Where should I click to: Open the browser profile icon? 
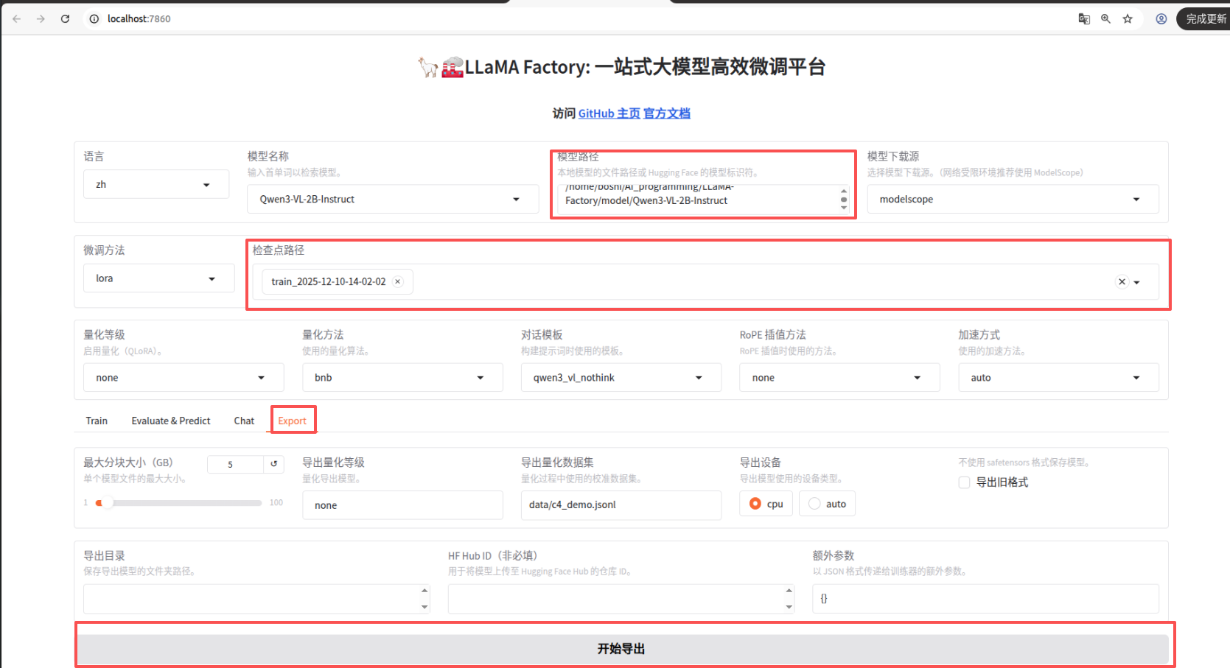[1161, 19]
